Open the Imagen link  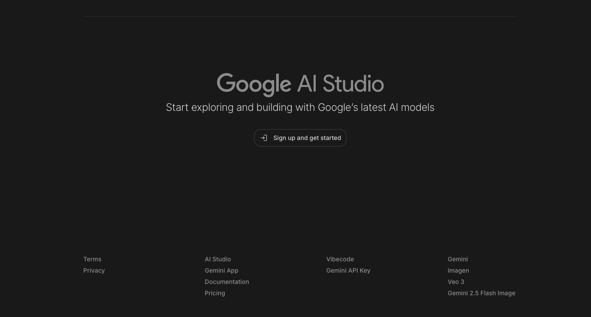click(x=458, y=270)
